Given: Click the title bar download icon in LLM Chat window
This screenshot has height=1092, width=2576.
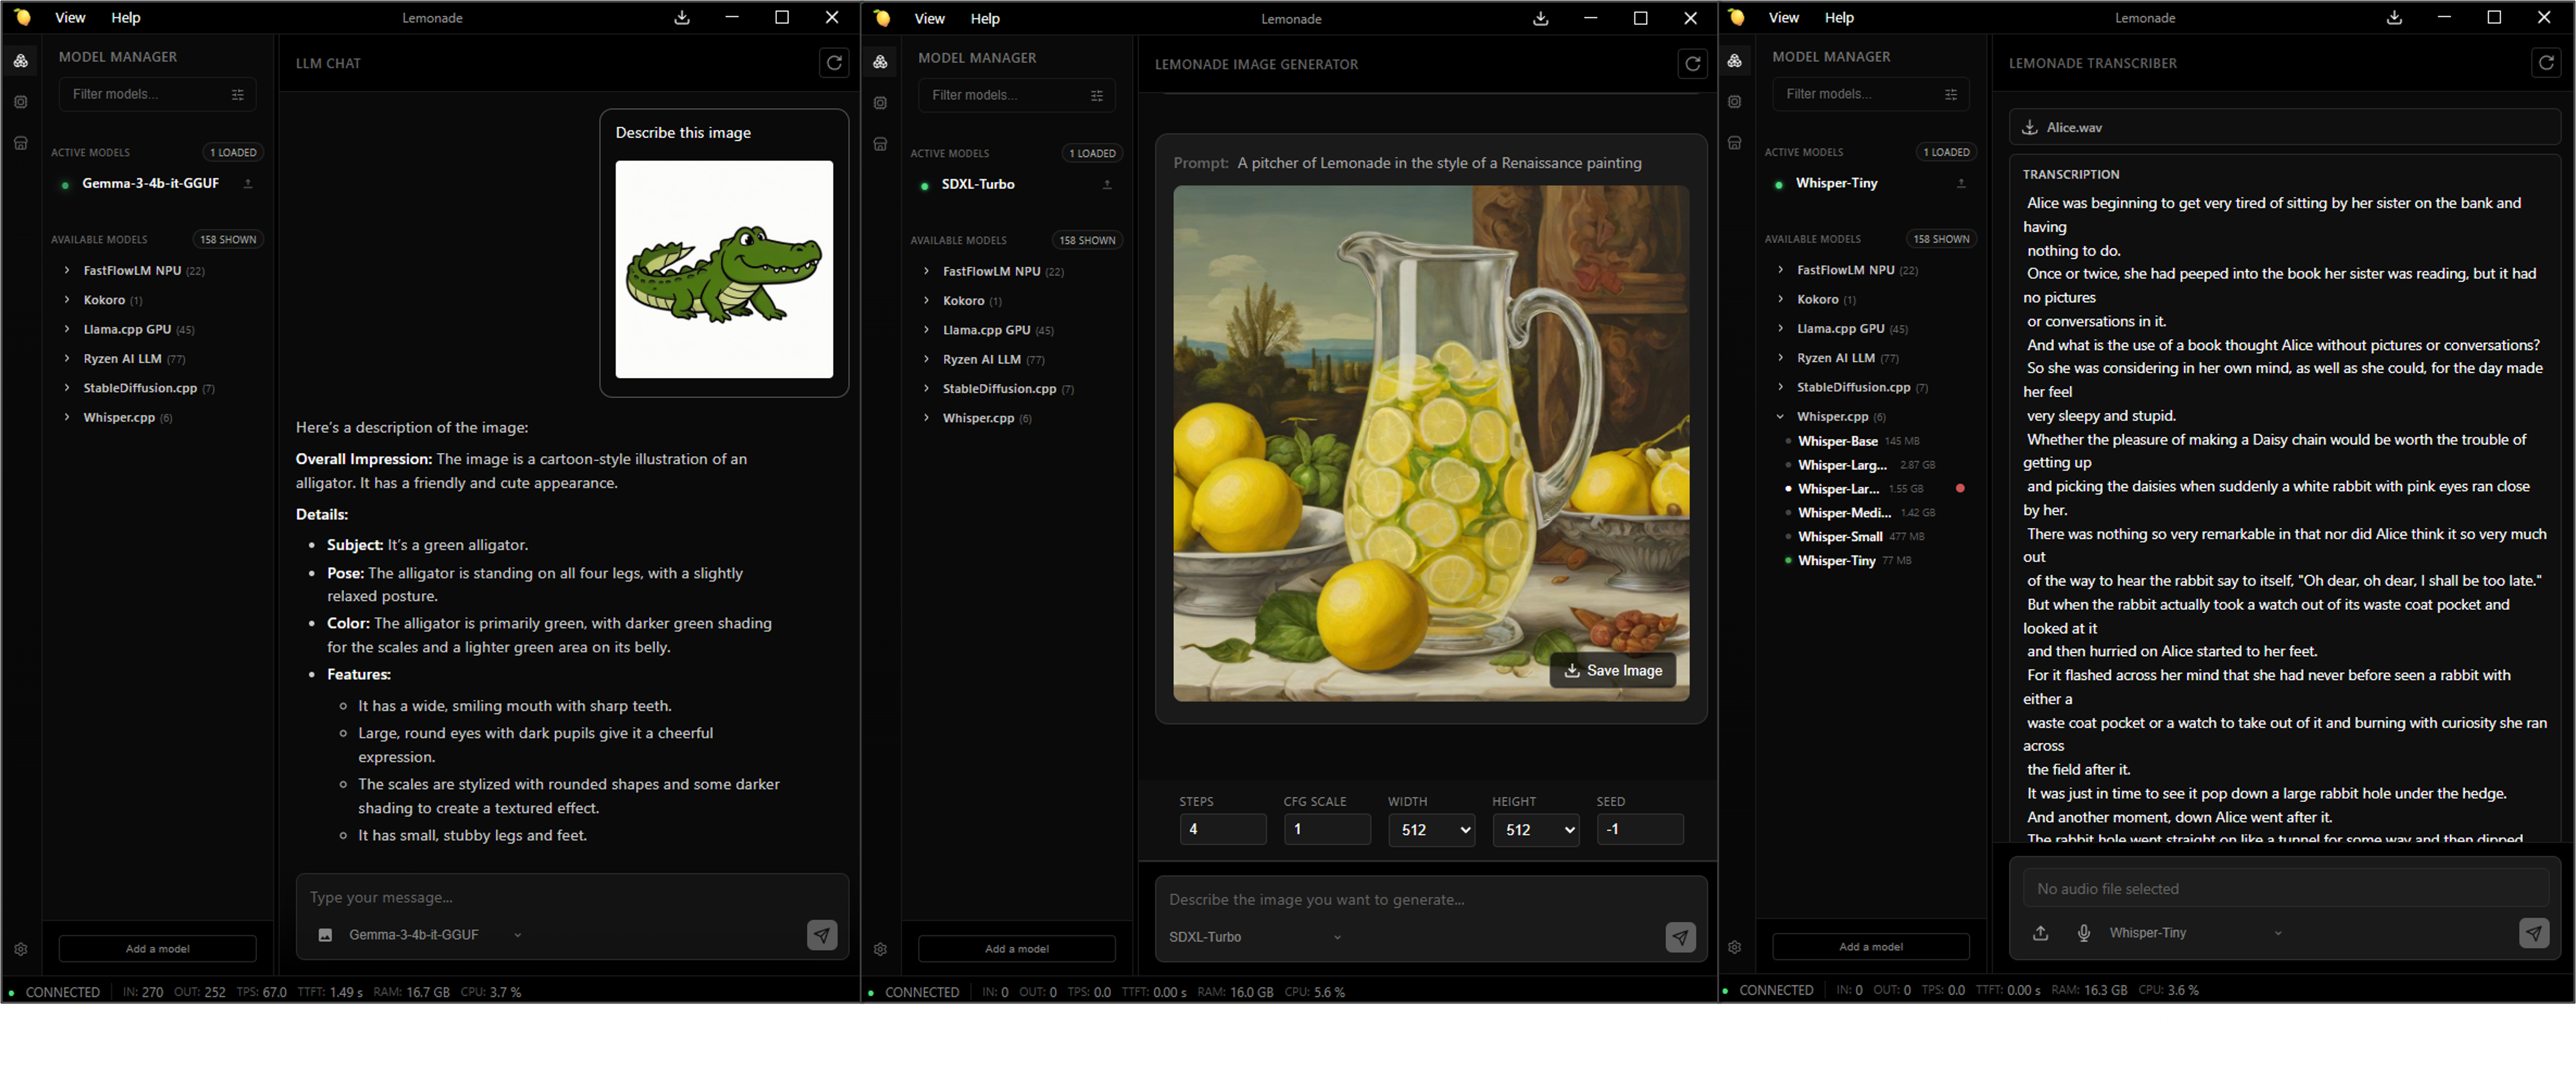Looking at the screenshot, I should [682, 18].
